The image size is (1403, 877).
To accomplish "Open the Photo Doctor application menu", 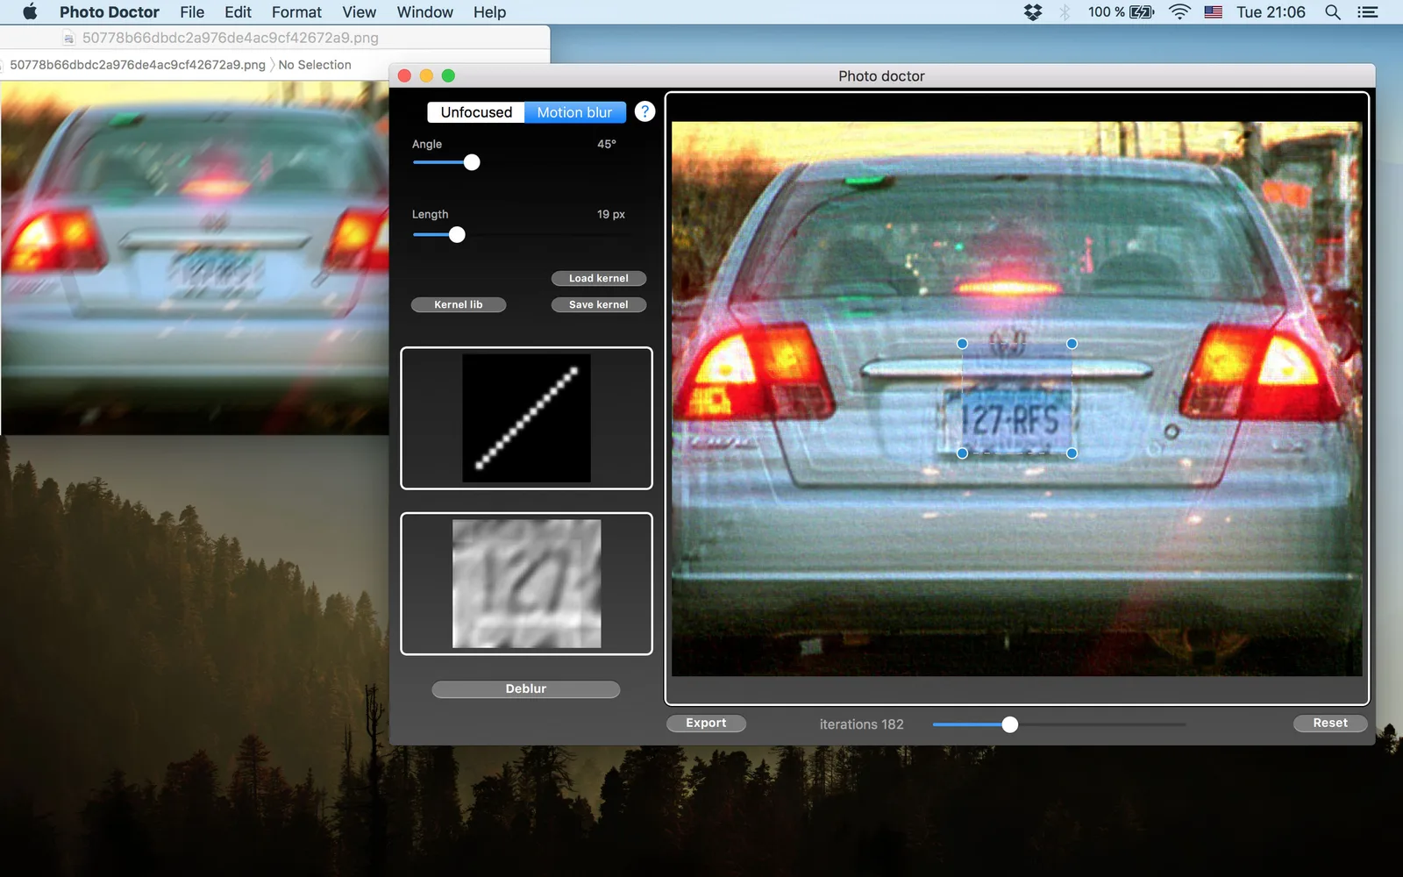I will (x=110, y=12).
